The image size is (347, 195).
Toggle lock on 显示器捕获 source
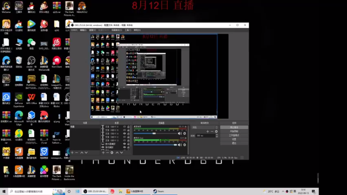pos(128,144)
